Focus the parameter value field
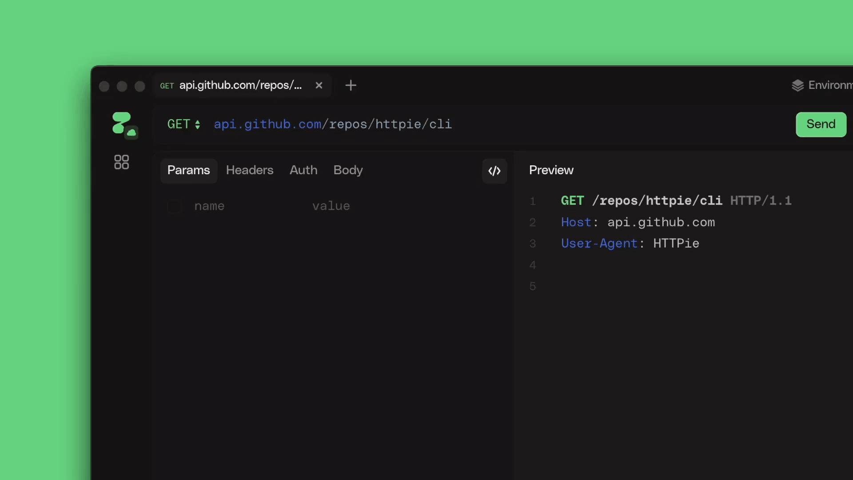 (x=331, y=206)
